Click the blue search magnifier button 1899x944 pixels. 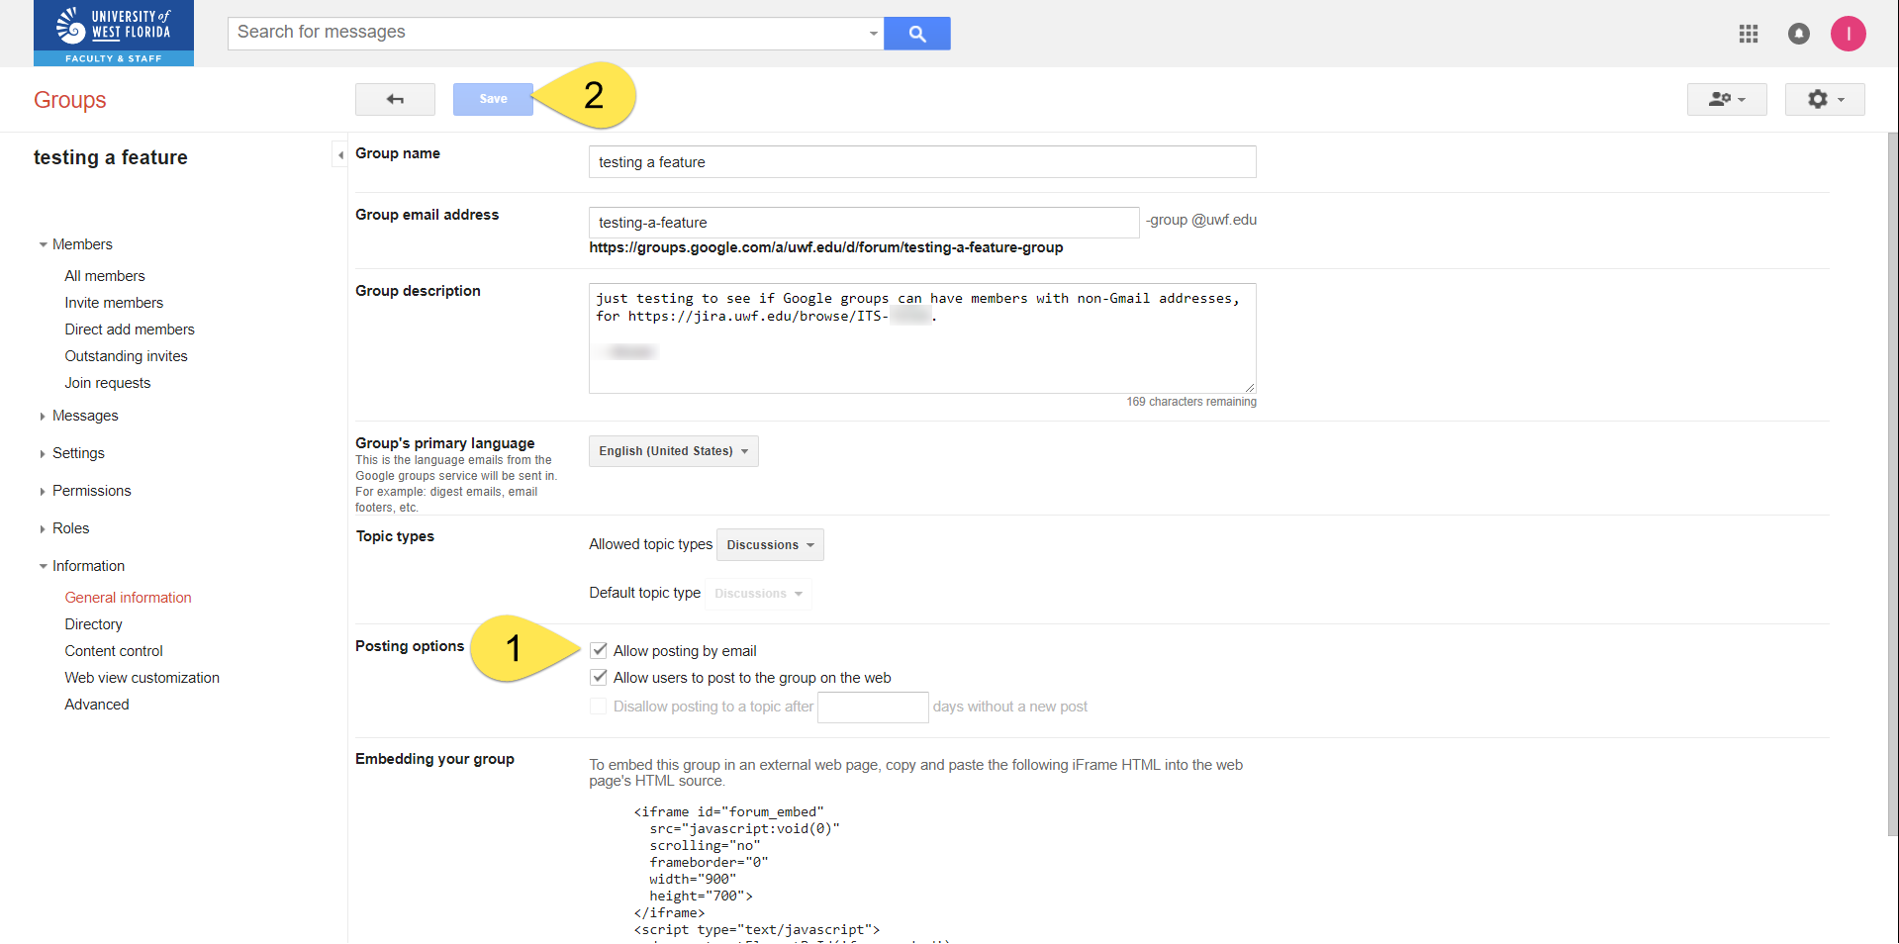(916, 34)
